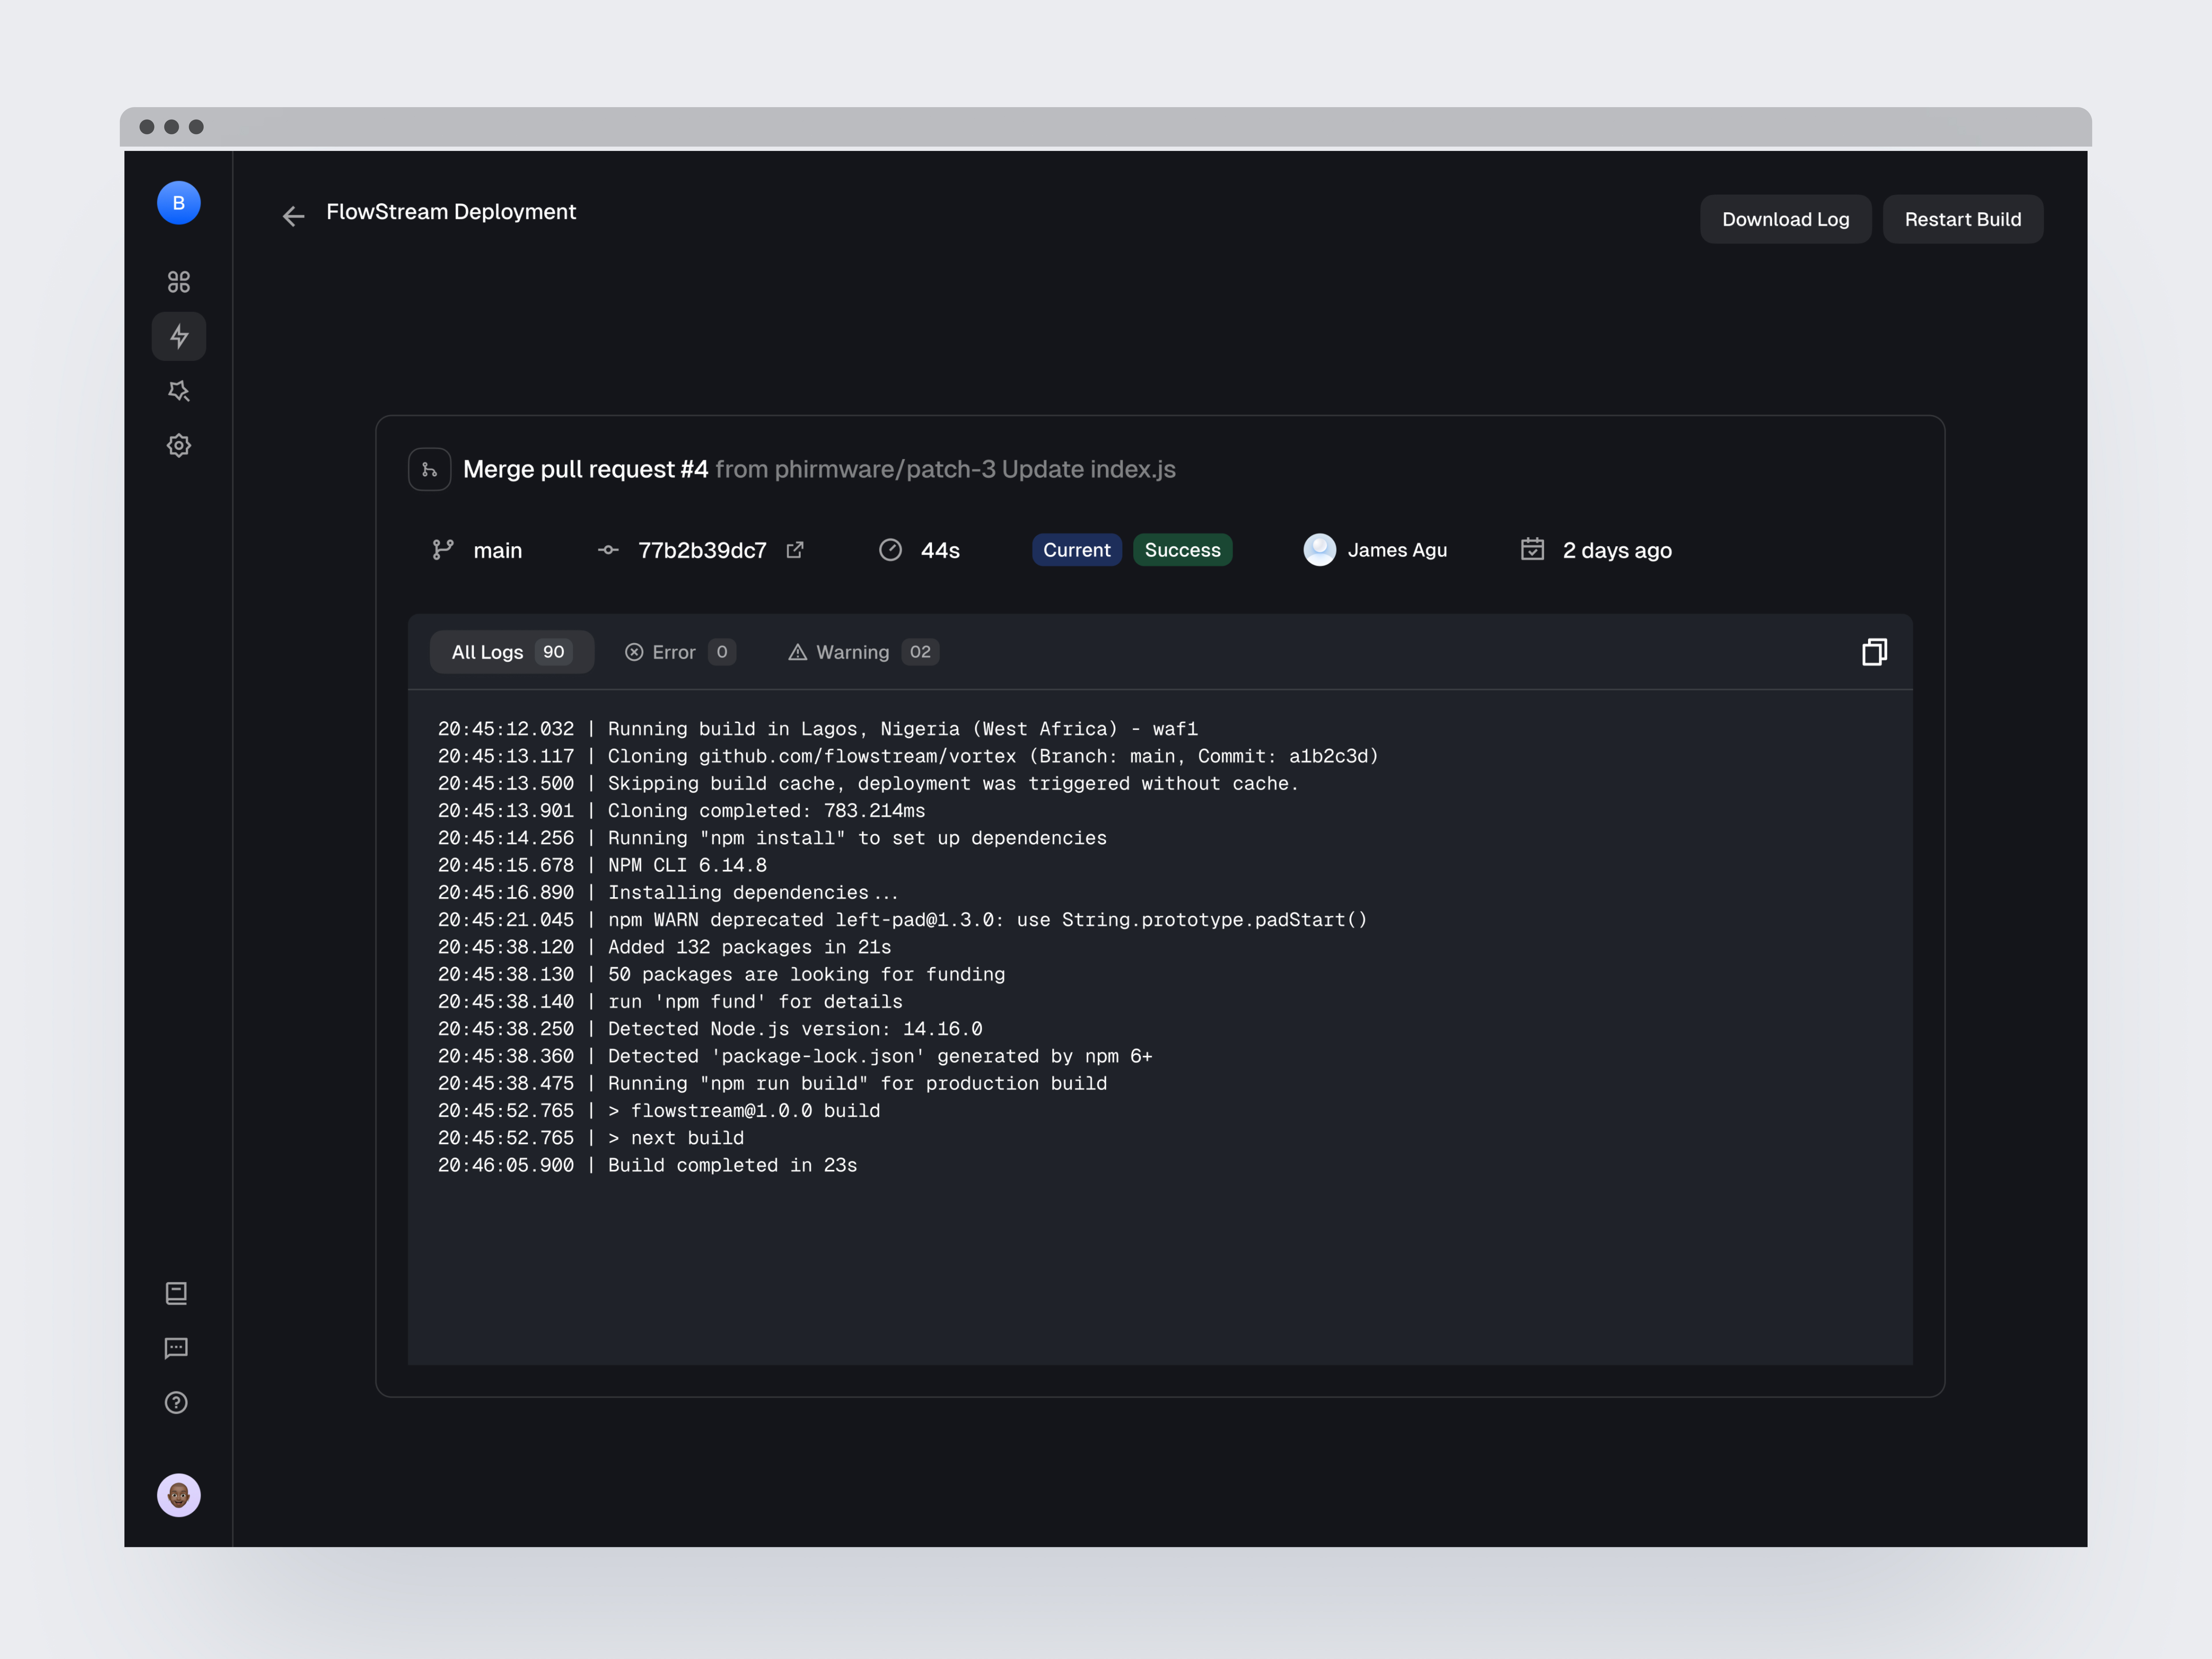The image size is (2212, 1659).
Task: Click the 'Merge pull request #4' heading
Action: 586,469
